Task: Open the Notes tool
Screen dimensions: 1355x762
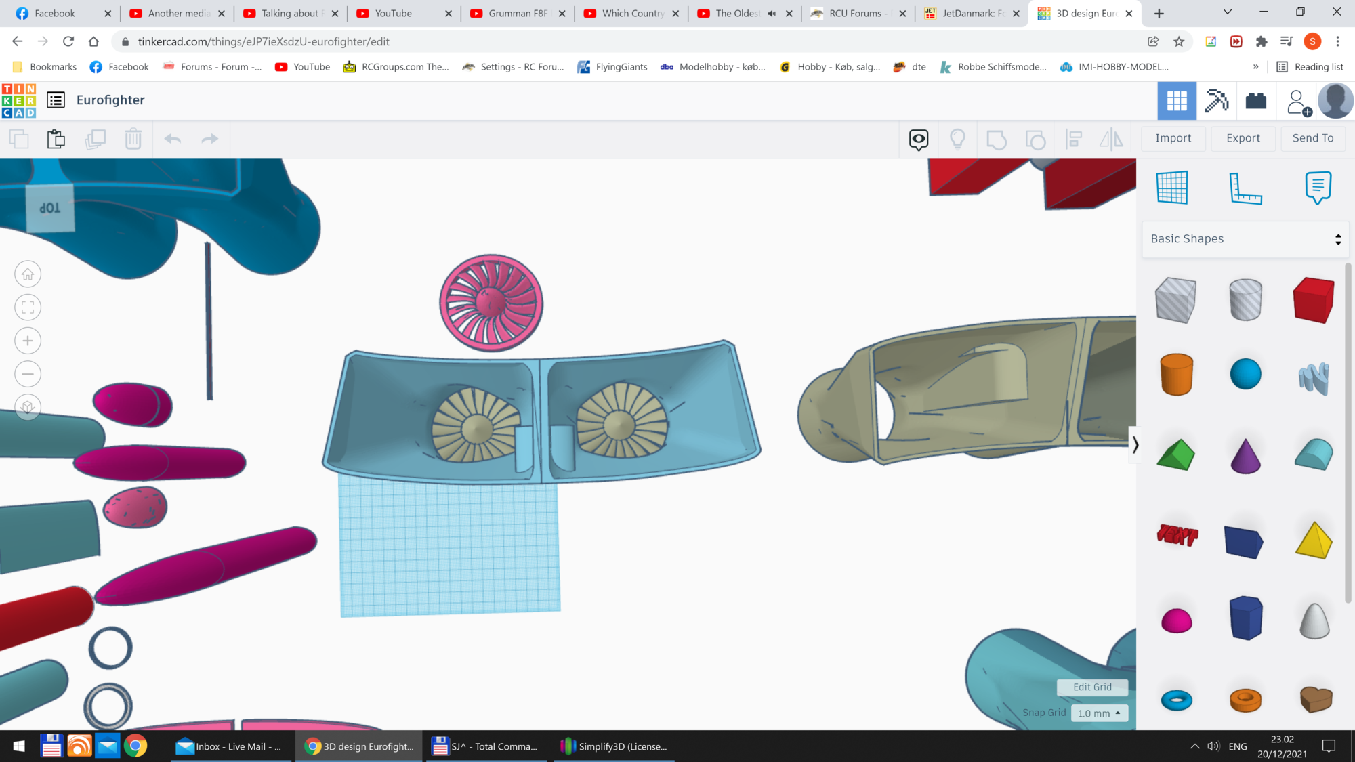Action: coord(1318,188)
